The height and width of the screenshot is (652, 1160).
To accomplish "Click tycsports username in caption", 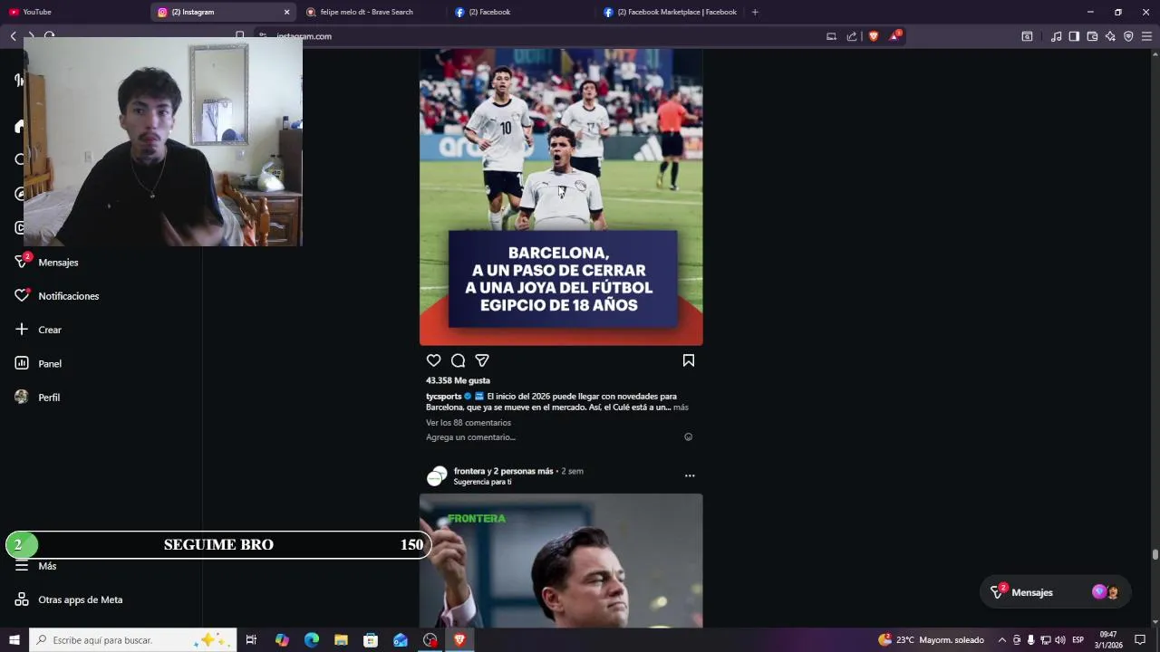I will [444, 397].
